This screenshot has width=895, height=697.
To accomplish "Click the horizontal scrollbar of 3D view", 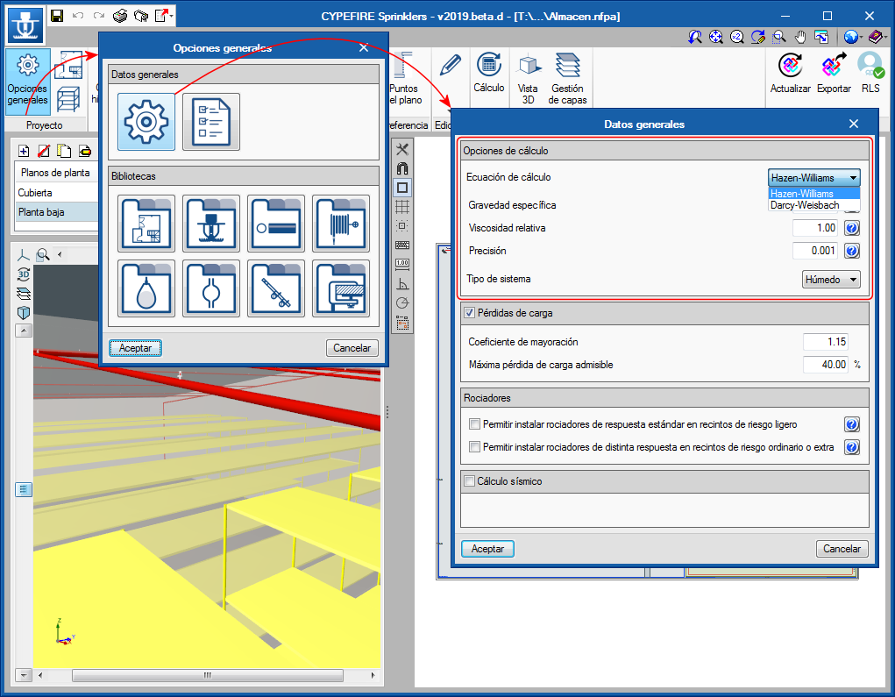I will 207,675.
